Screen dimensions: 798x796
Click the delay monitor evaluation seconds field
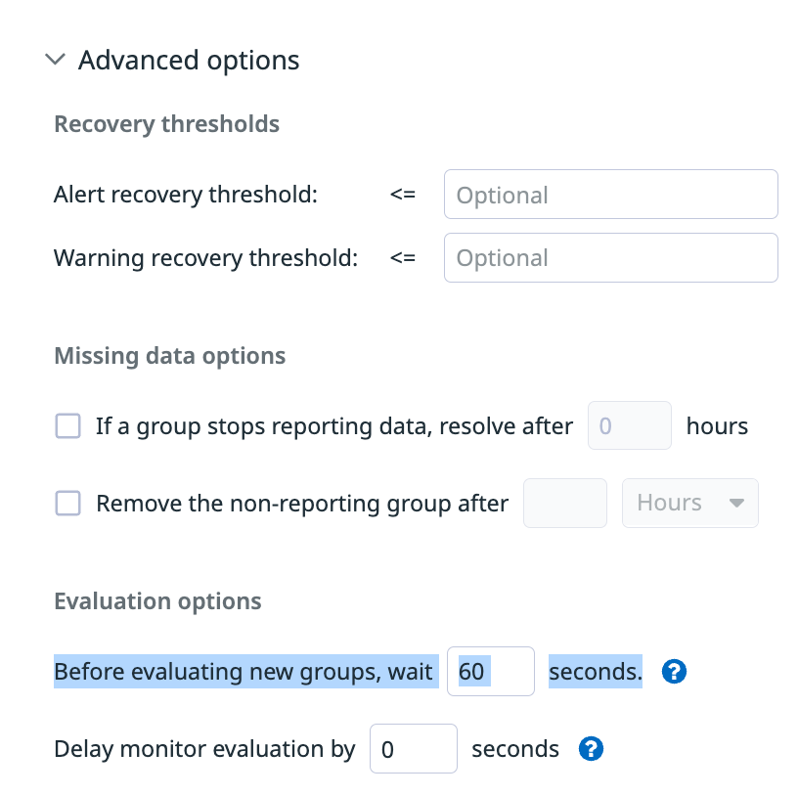click(x=413, y=750)
